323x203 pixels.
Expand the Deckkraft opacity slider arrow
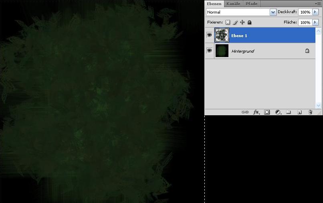click(x=315, y=12)
